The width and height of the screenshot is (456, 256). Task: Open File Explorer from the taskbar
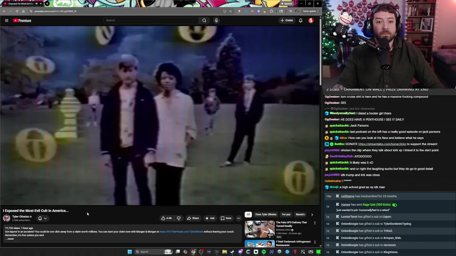coord(224,252)
